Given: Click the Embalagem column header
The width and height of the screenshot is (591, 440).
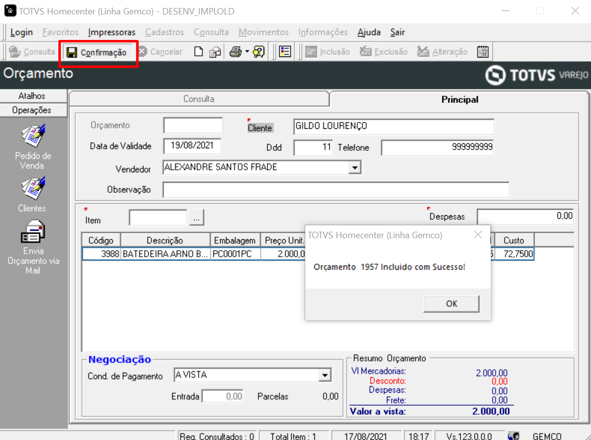Looking at the screenshot, I should (235, 240).
